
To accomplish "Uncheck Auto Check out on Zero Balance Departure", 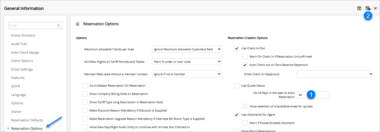I will (245, 65).
